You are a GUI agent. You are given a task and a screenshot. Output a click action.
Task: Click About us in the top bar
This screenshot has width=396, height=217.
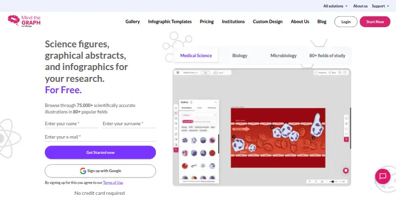[360, 6]
